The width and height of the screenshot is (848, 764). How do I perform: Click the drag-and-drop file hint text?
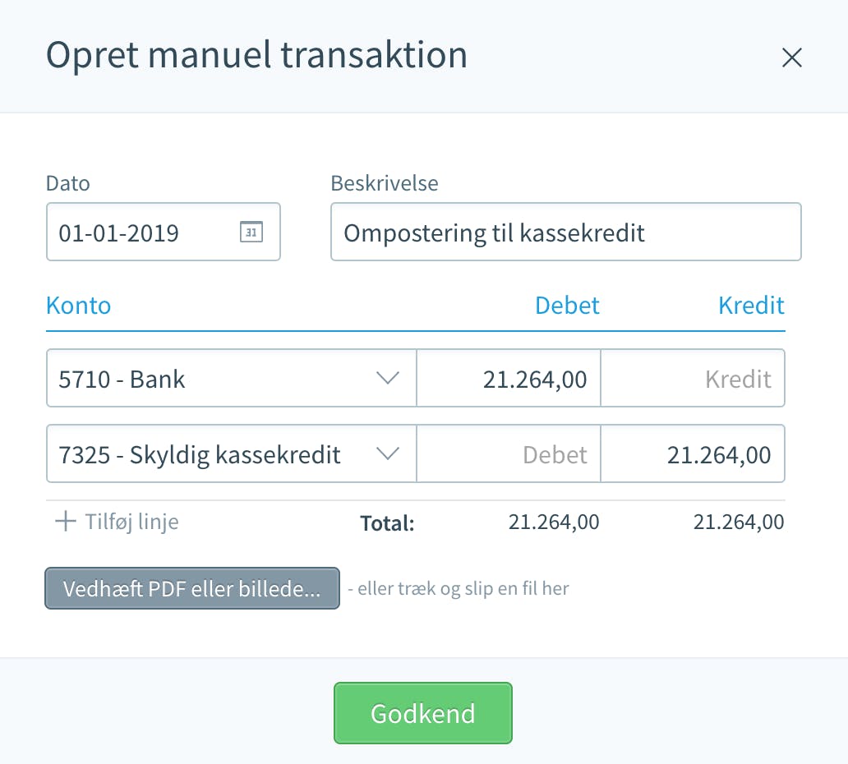pos(458,588)
